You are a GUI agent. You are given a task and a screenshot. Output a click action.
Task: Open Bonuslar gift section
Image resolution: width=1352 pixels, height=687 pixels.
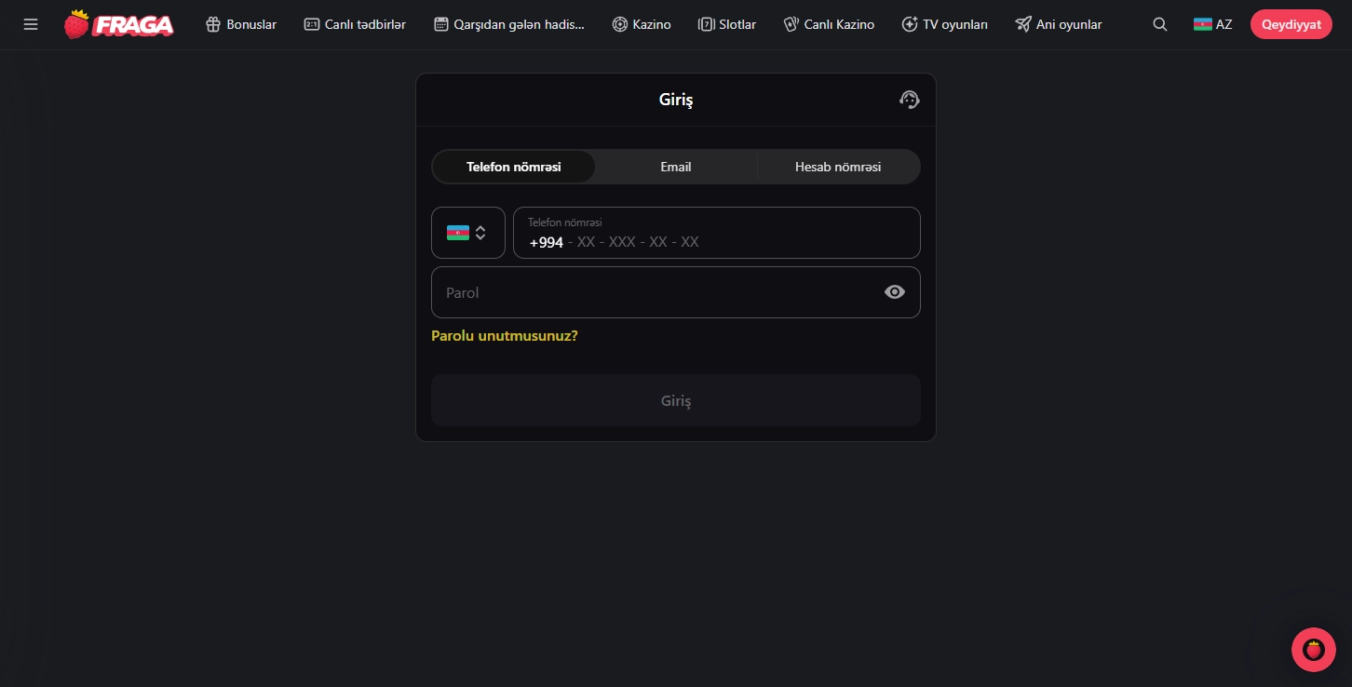click(241, 24)
